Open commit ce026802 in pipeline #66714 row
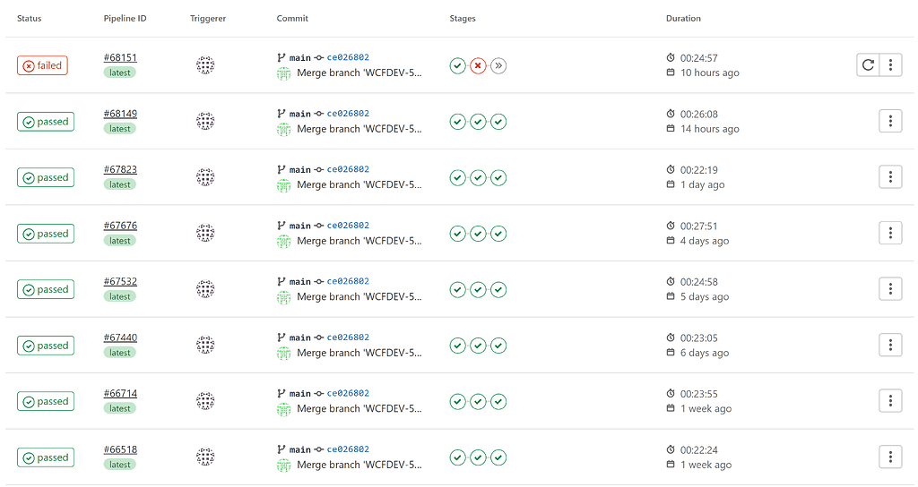The height and width of the screenshot is (487, 918). tap(348, 394)
